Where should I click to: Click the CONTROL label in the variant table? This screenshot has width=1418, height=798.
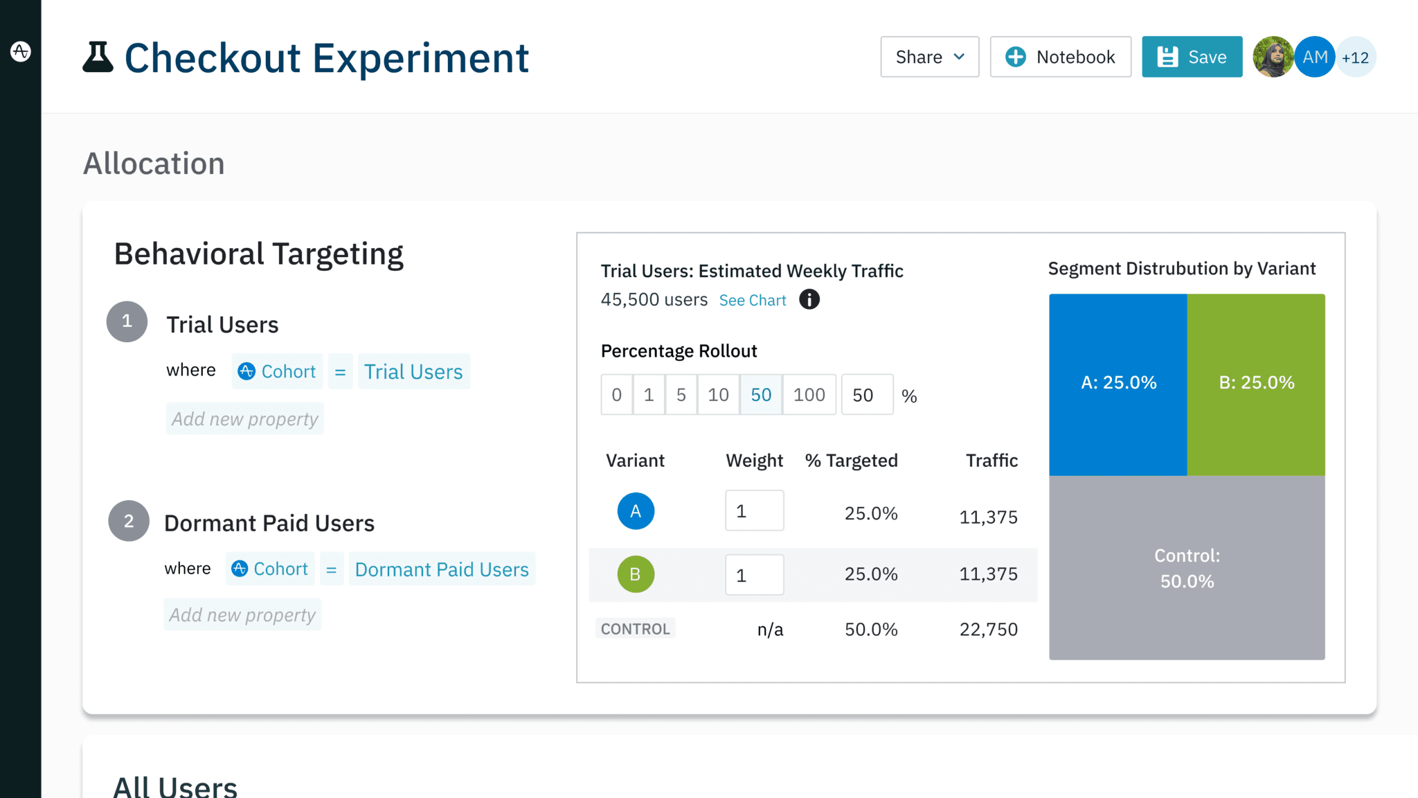coord(634,628)
